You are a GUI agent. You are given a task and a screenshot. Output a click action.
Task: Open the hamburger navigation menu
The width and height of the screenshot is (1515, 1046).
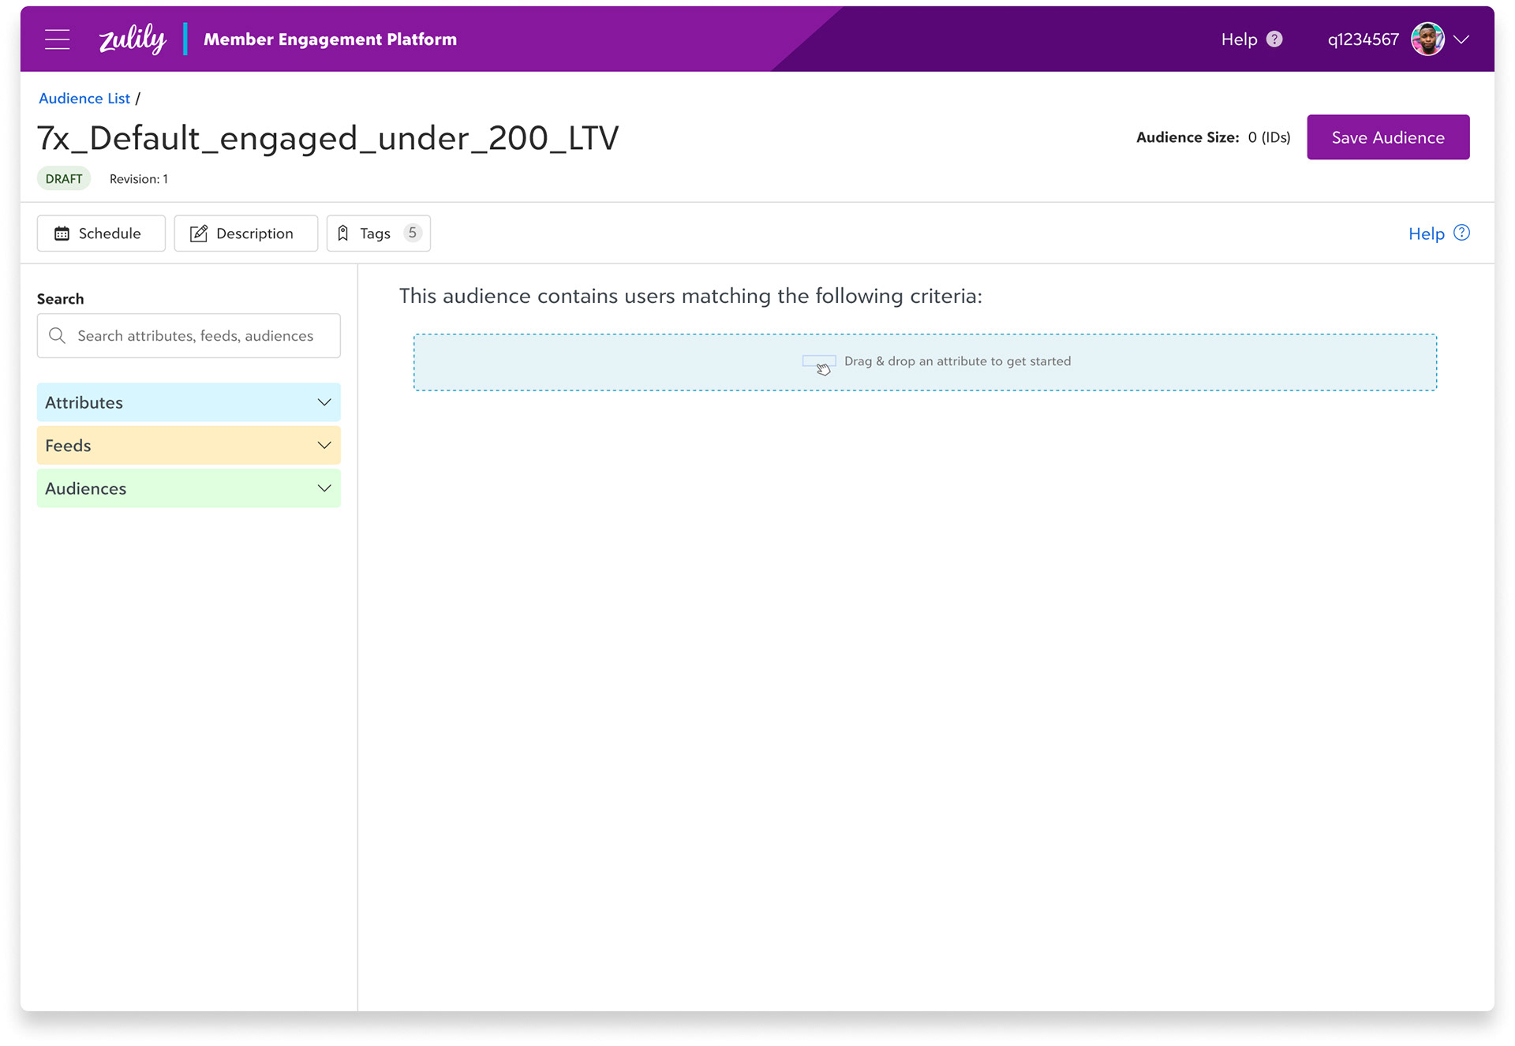pyautogui.click(x=57, y=39)
